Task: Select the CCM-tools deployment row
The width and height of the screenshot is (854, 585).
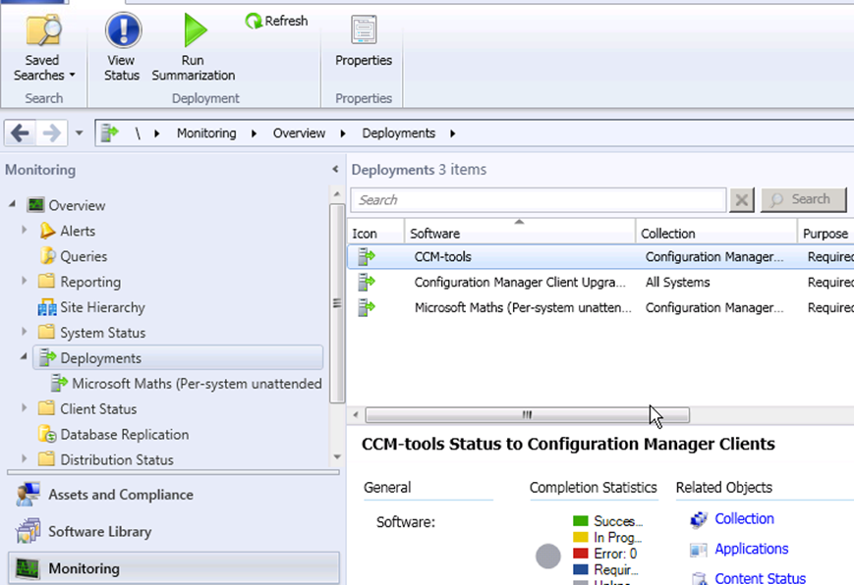Action: [600, 257]
